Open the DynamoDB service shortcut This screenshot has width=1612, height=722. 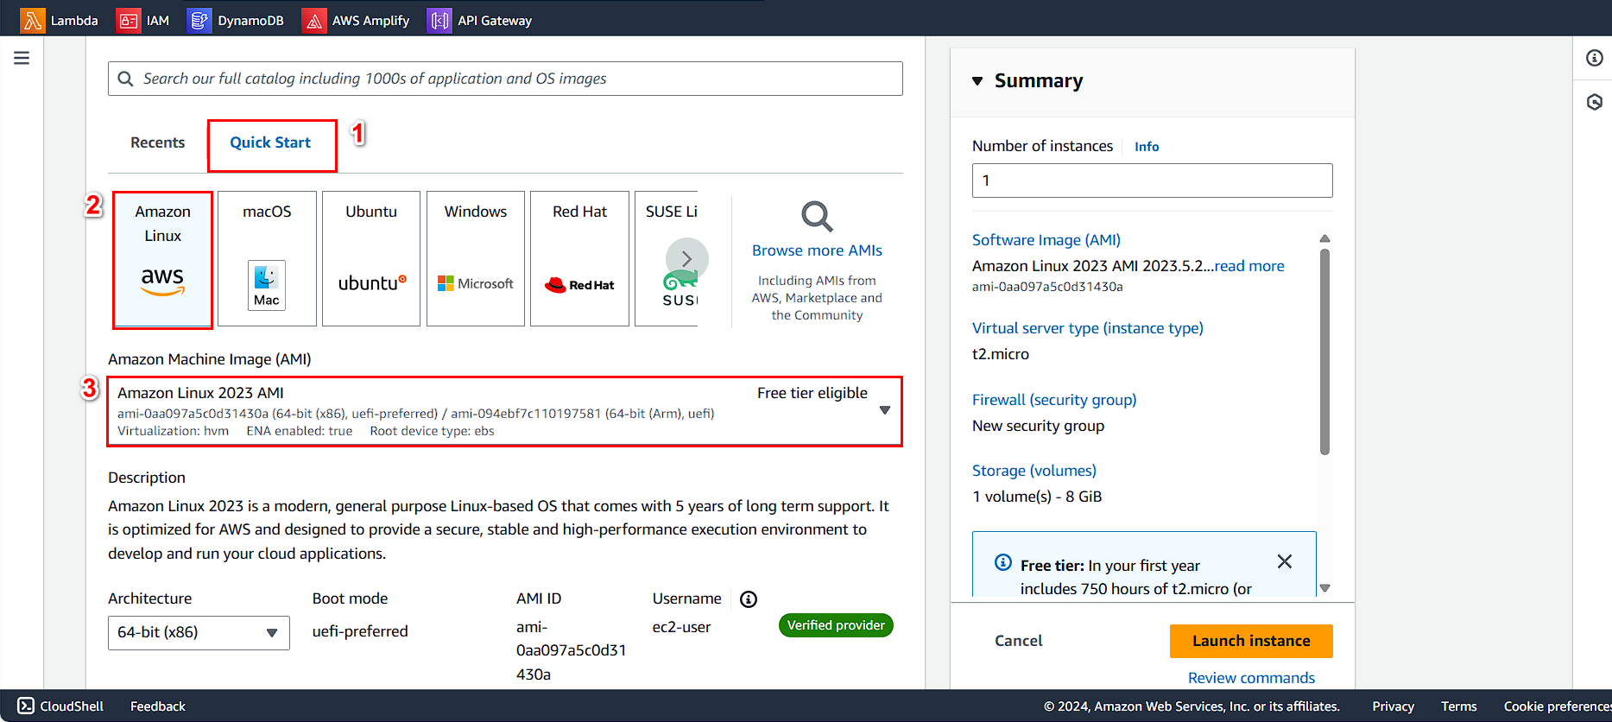(x=236, y=20)
